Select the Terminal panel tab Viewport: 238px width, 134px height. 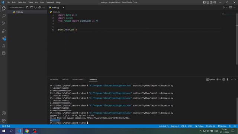point(93,79)
